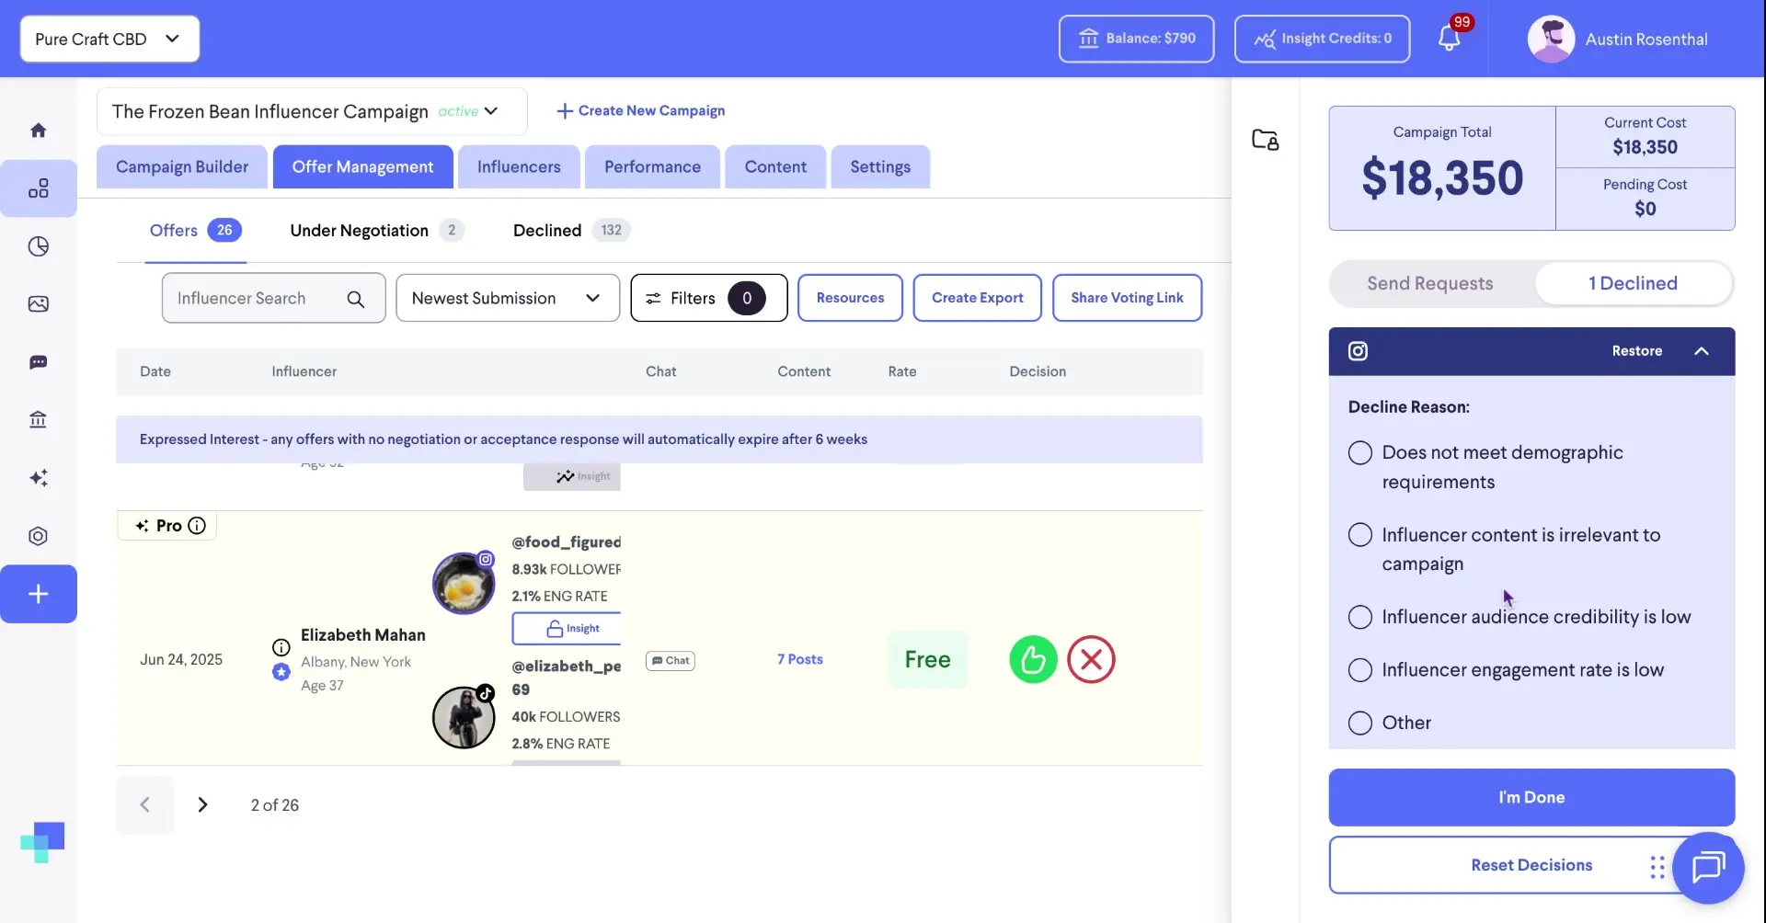The height and width of the screenshot is (923, 1766).
Task: Click the media gallery icon in sidebar
Action: (39, 303)
